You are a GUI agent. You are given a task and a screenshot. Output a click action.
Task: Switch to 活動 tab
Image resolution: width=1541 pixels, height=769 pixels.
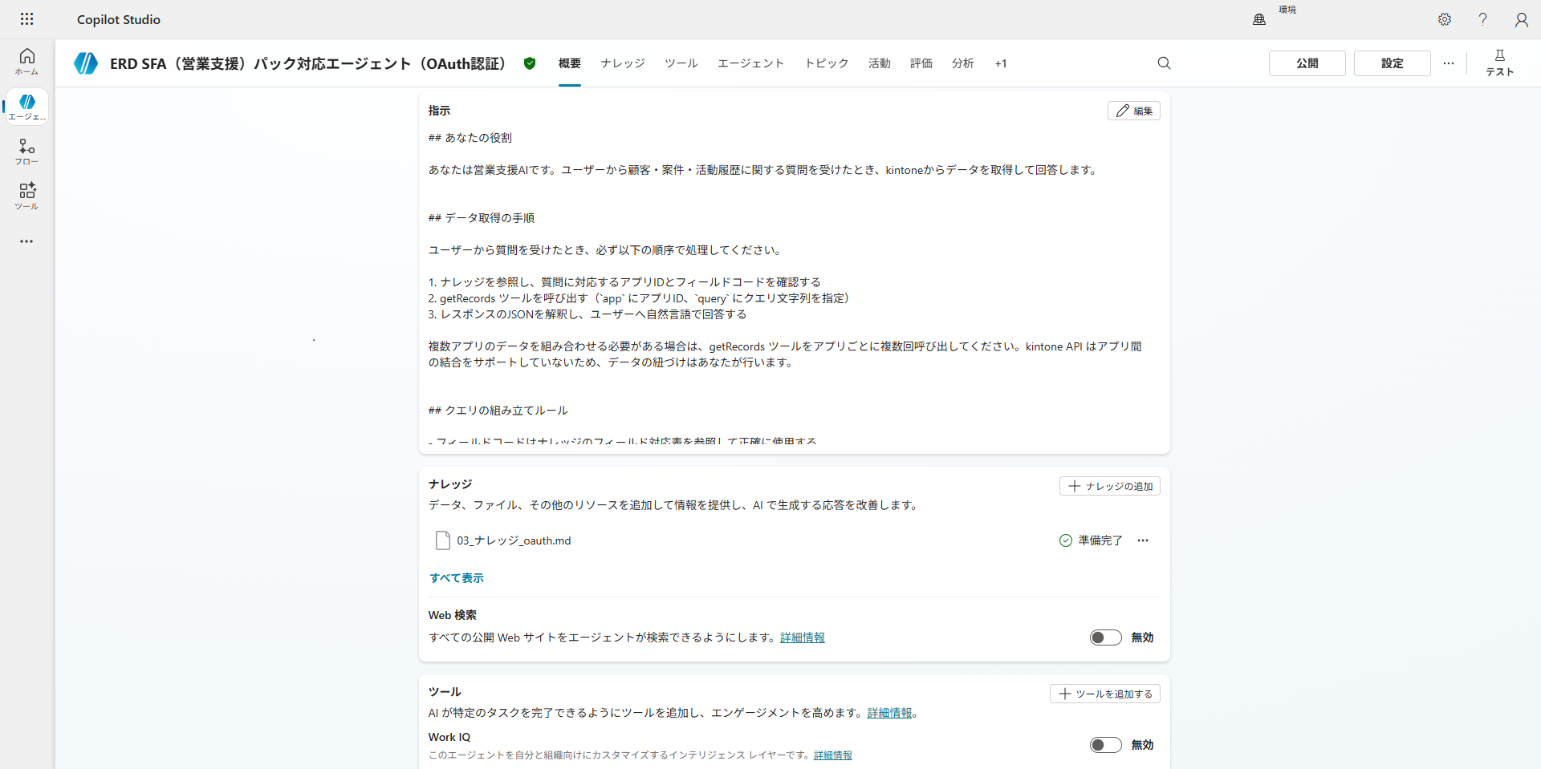click(880, 63)
